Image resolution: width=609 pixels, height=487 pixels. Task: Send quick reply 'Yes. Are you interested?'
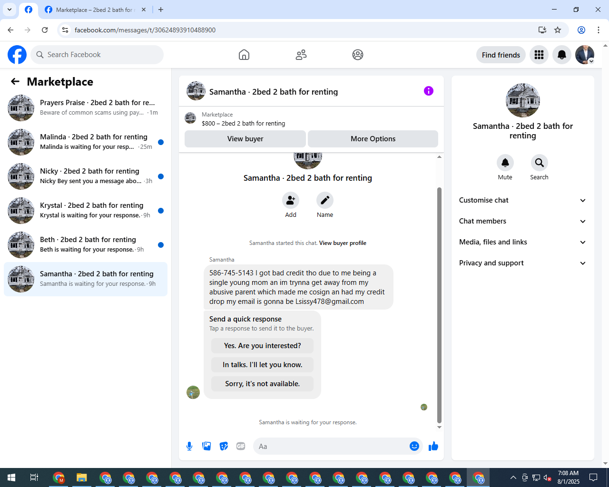point(263,346)
